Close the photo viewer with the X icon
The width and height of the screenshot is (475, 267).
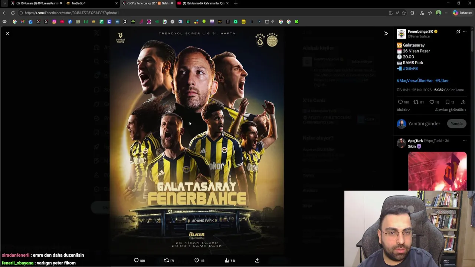click(x=7, y=33)
